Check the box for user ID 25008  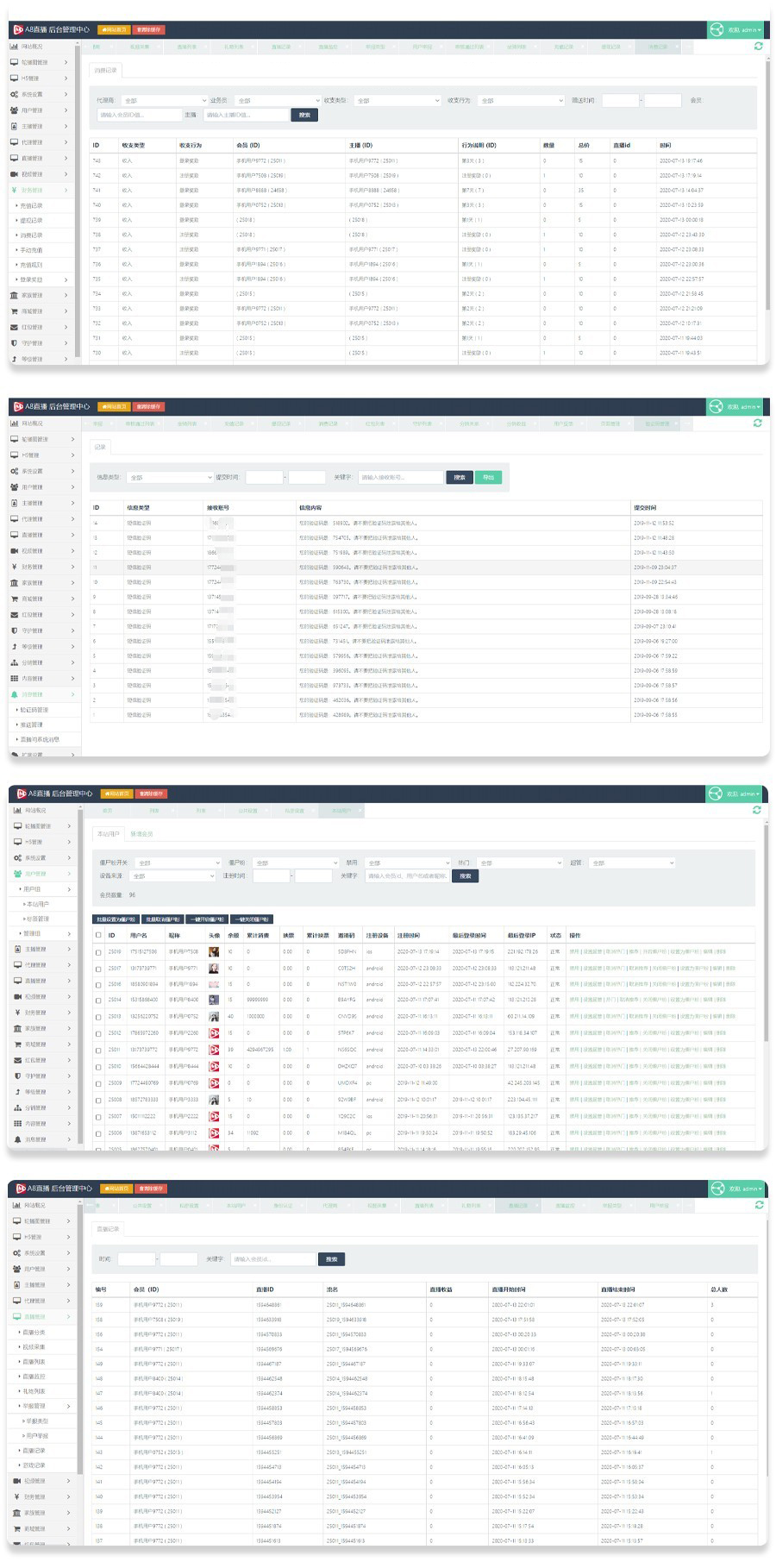98,1101
